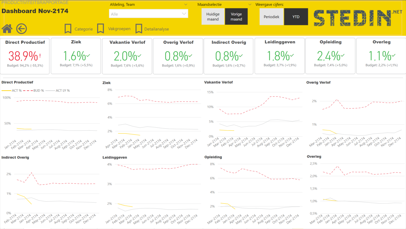Choose the YTD figures view
This screenshot has width=406, height=229.
pos(296,17)
